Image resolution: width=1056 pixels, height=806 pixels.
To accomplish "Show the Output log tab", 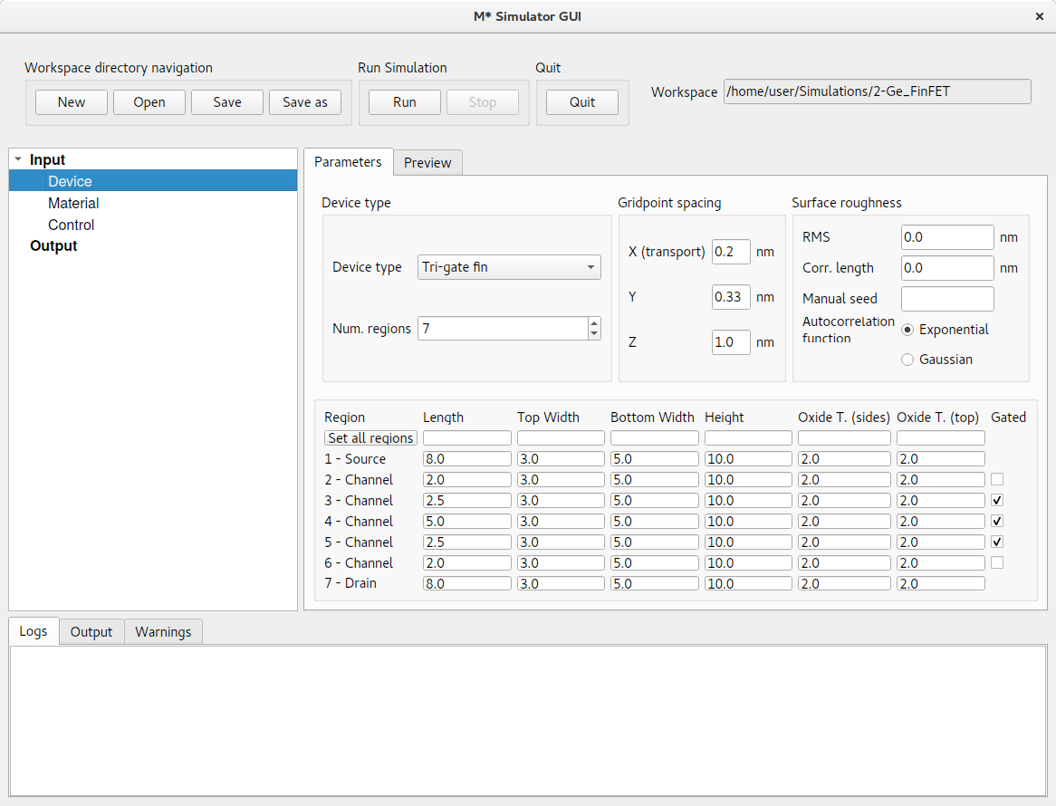I will (91, 632).
